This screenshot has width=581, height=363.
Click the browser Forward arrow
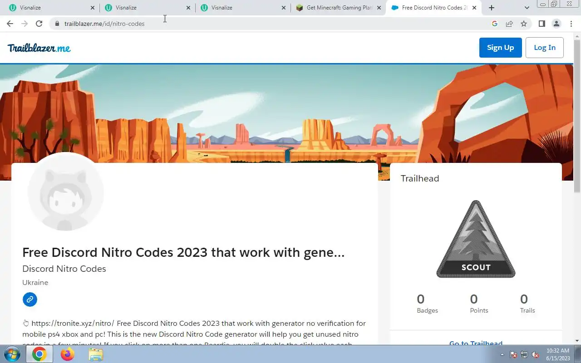click(x=25, y=24)
